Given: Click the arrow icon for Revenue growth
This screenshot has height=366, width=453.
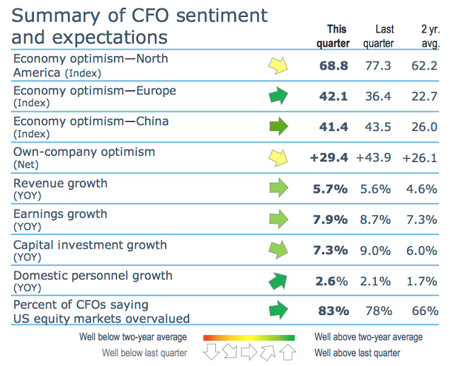Looking at the screenshot, I should (280, 189).
